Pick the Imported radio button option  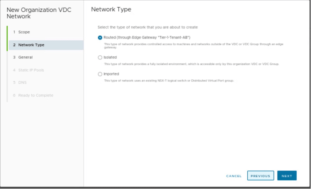[x=100, y=74]
